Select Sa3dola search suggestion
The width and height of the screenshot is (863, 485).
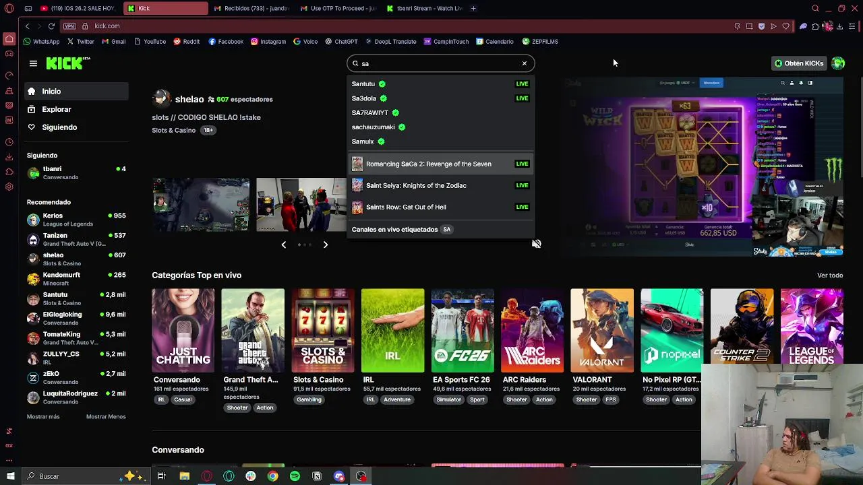[x=441, y=98]
